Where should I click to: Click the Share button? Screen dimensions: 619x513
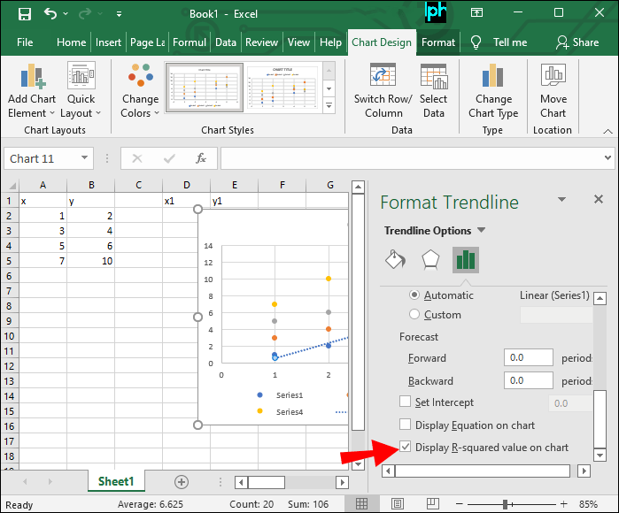[576, 42]
